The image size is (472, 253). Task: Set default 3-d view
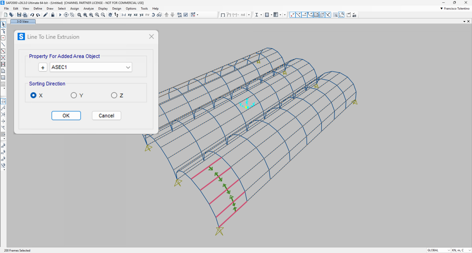point(124,15)
